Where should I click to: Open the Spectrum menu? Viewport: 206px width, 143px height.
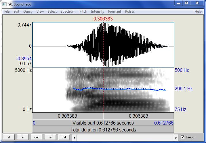pos(68,12)
